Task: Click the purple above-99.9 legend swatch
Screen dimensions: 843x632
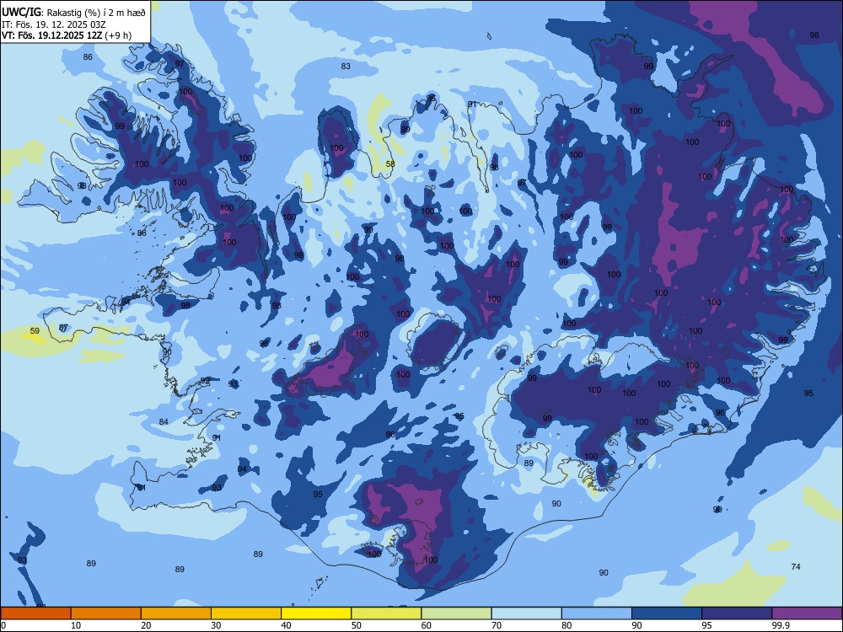Action: point(807,613)
